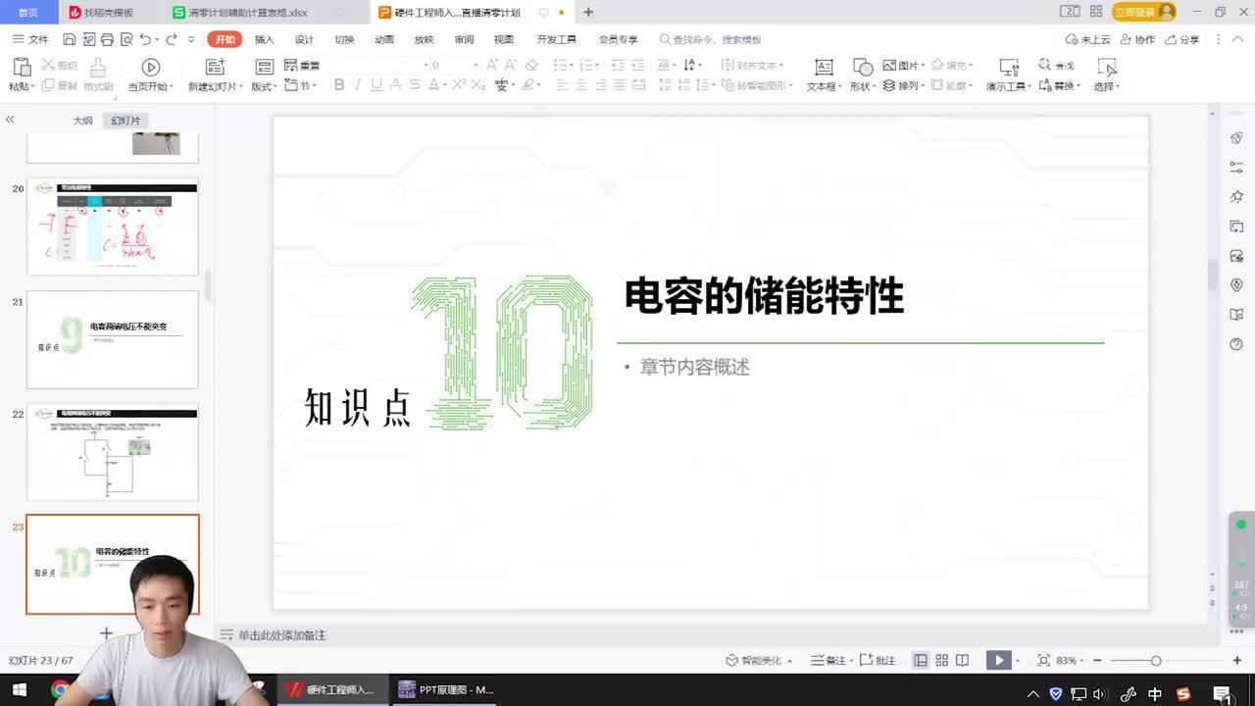Toggle Subscript X₂ formatting

(x=477, y=85)
